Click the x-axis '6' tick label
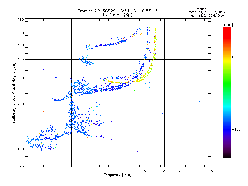Image resolution: width=248 pixels, height=186 pixels. click(x=145, y=171)
